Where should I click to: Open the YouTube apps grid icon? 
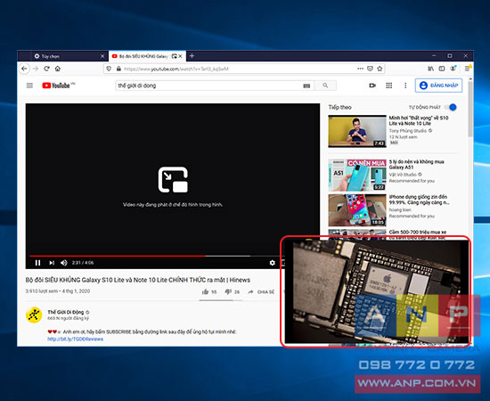[x=388, y=86]
